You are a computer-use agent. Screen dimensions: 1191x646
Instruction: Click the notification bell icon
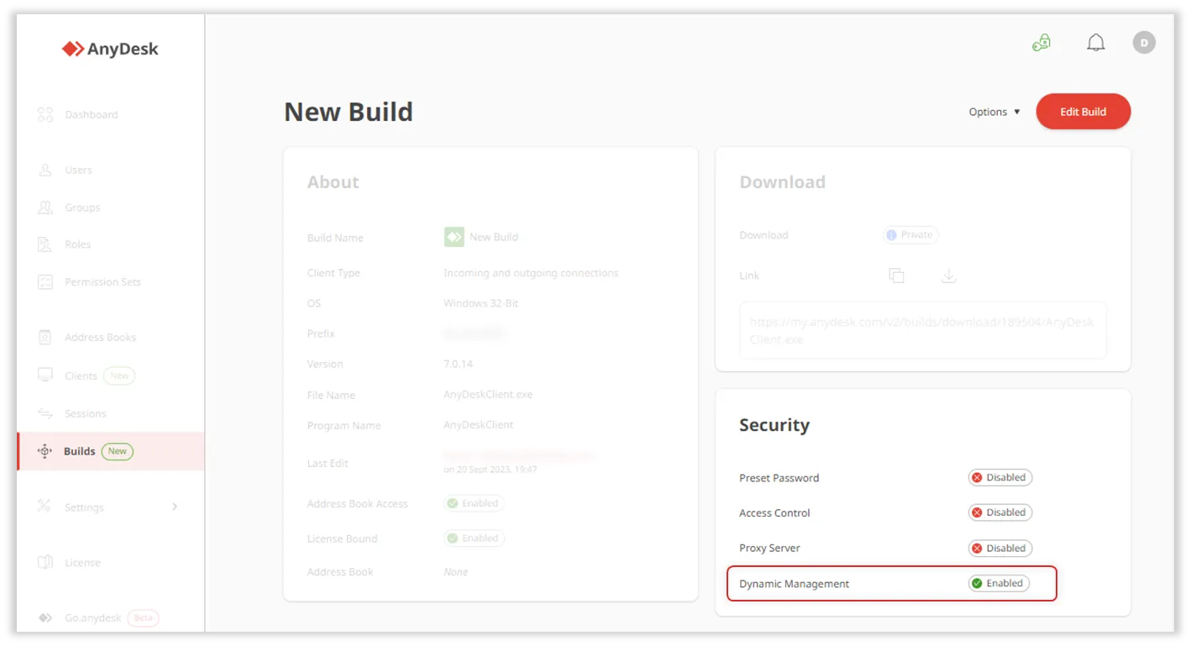tap(1095, 43)
